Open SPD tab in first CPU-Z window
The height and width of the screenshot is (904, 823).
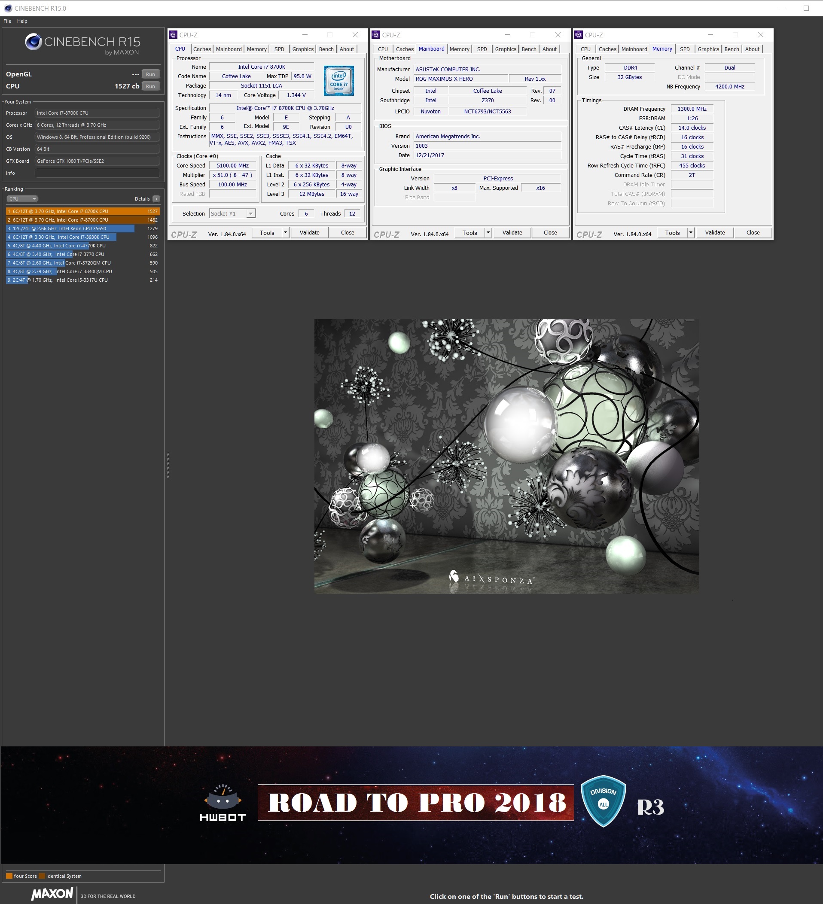coord(279,49)
